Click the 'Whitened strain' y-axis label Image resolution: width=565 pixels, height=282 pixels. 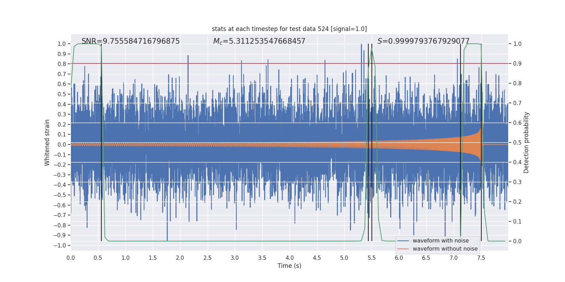point(47,142)
